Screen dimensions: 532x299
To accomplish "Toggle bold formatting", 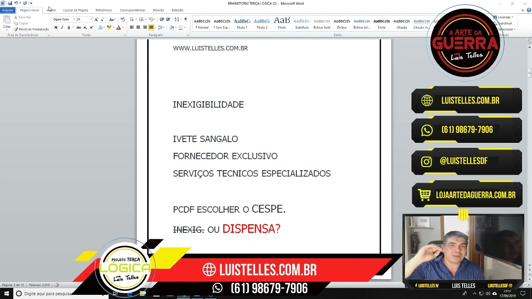I will click(x=56, y=27).
